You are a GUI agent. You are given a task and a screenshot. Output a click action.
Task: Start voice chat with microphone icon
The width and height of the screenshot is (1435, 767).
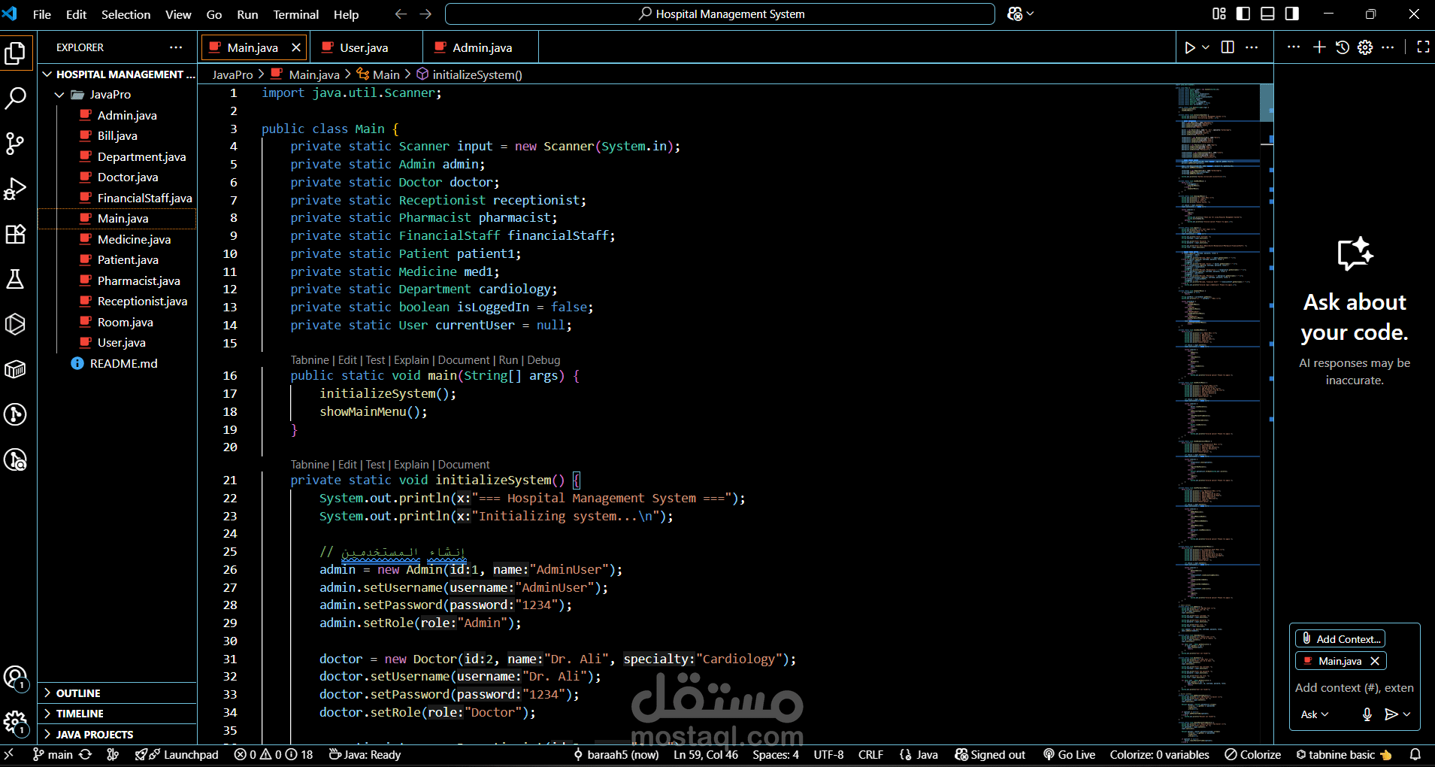[1367, 714]
